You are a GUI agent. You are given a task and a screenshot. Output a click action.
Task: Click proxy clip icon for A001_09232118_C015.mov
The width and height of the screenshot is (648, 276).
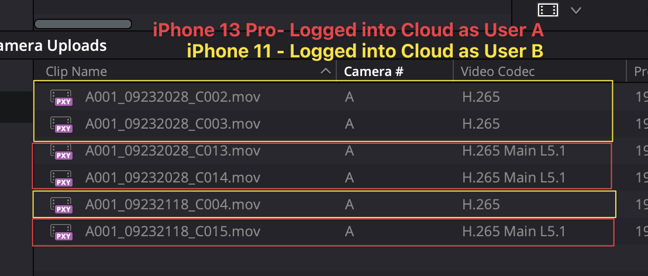(61, 232)
